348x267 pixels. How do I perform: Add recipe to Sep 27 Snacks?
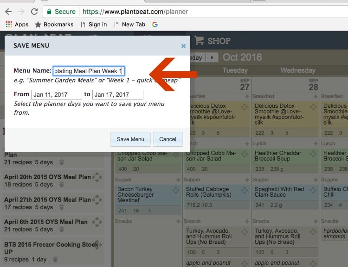pos(247,221)
